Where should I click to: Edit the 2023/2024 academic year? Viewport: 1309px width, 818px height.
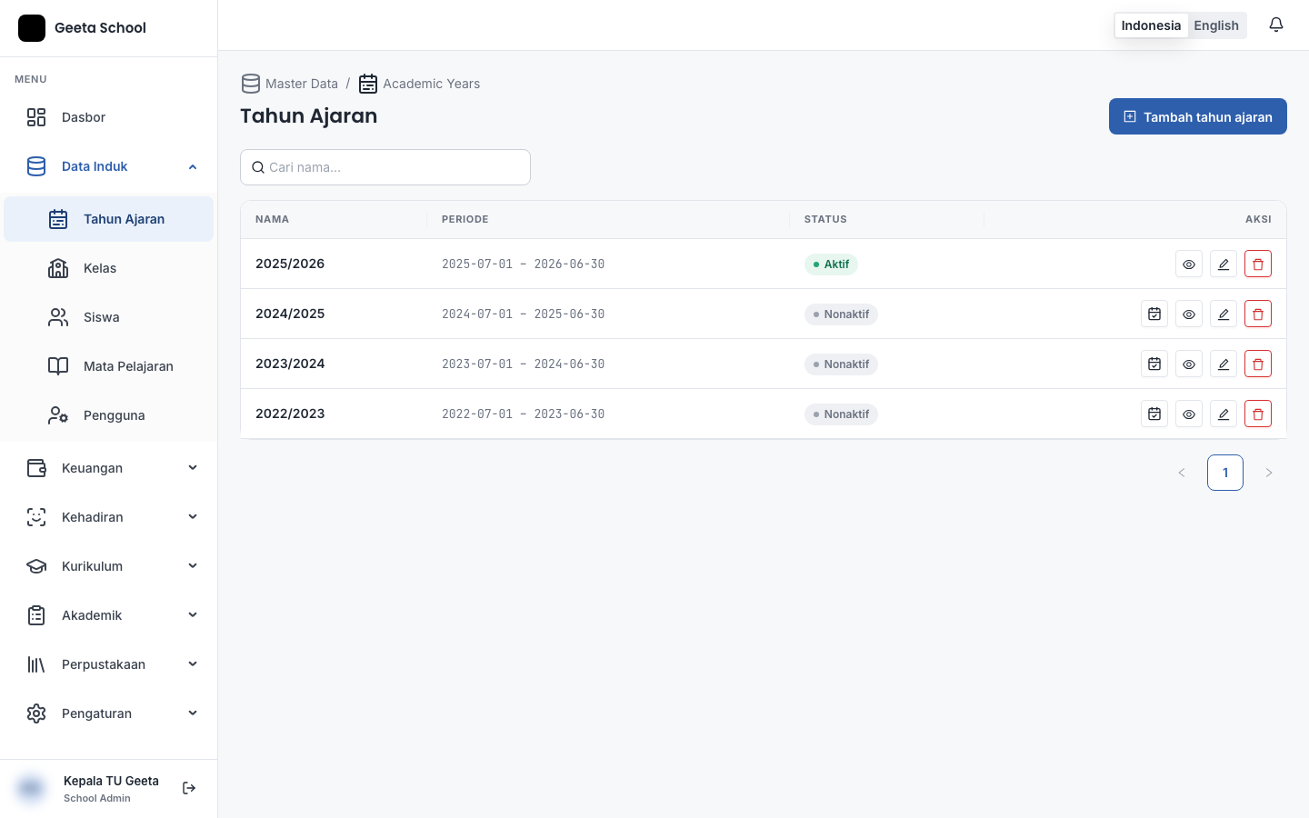tap(1224, 364)
